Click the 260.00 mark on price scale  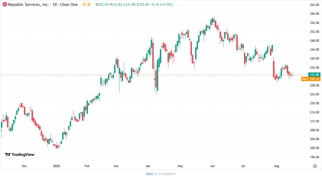pos(314,14)
